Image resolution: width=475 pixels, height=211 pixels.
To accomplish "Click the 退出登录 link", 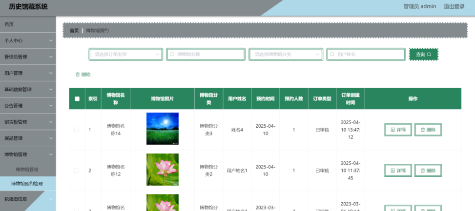I will pyautogui.click(x=454, y=6).
